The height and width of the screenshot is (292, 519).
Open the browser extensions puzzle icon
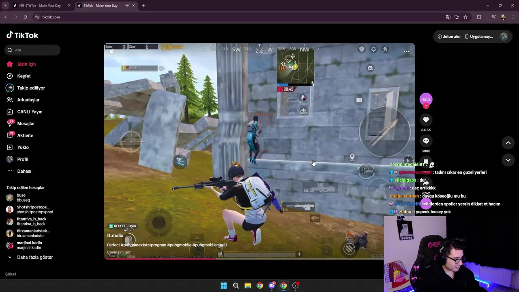[479, 17]
